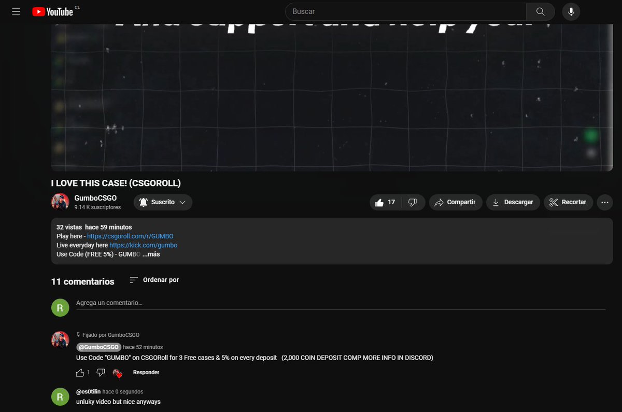The image size is (622, 412).
Task: Download the video with Descargar
Action: [513, 202]
